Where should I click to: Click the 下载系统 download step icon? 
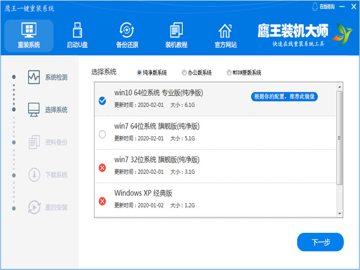coord(34,174)
